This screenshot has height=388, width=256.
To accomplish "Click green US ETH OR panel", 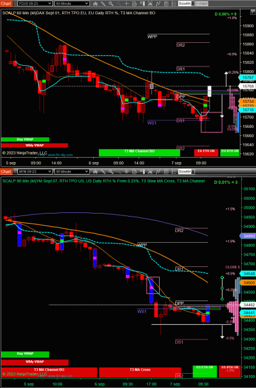I will click(x=205, y=371).
